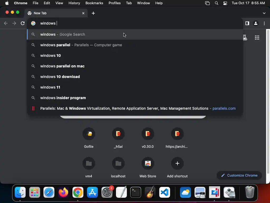The height and width of the screenshot is (203, 270).
Task: Open the Chrome menu bar item
Action: coord(21,3)
